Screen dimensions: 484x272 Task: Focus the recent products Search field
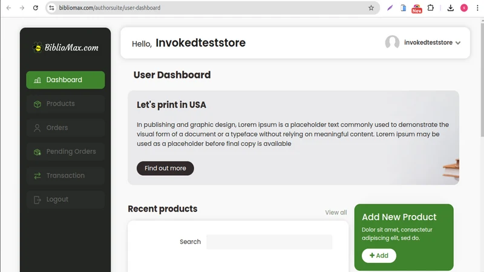coord(269,242)
